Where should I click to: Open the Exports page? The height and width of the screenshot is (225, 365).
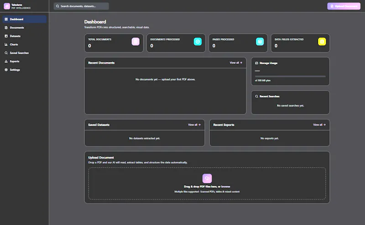[25, 61]
